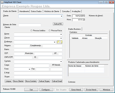
Task: Open the map icon beside Endereço
Action: coord(60,42)
